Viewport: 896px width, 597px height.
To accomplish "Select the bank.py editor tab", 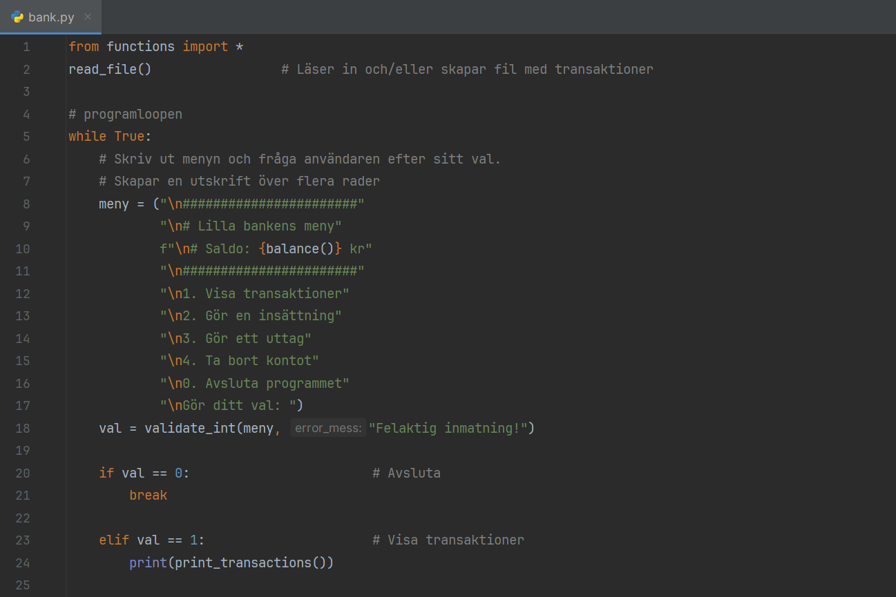I will pyautogui.click(x=50, y=17).
